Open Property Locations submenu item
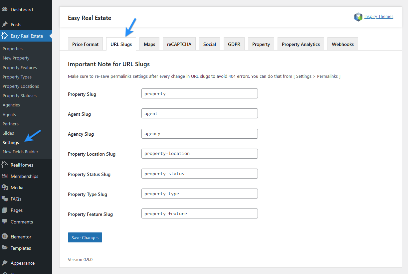Viewport: 408px width, 274px height. coord(21,86)
